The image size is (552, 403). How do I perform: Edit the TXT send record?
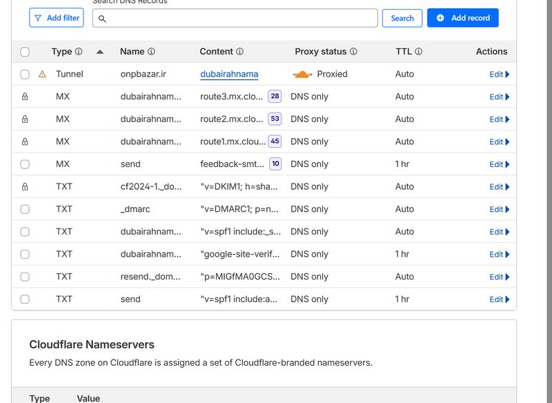pos(499,299)
